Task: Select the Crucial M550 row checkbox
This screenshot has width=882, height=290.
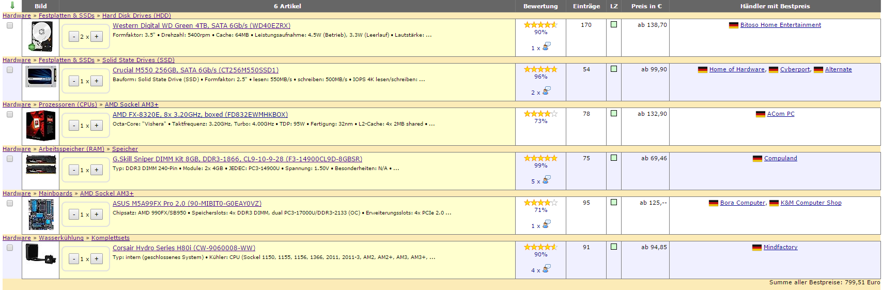Action: coord(10,70)
